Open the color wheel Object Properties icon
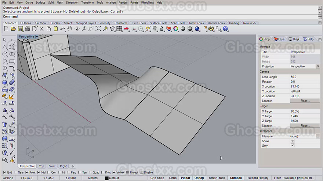This screenshot has height=181, width=323. click(x=176, y=29)
